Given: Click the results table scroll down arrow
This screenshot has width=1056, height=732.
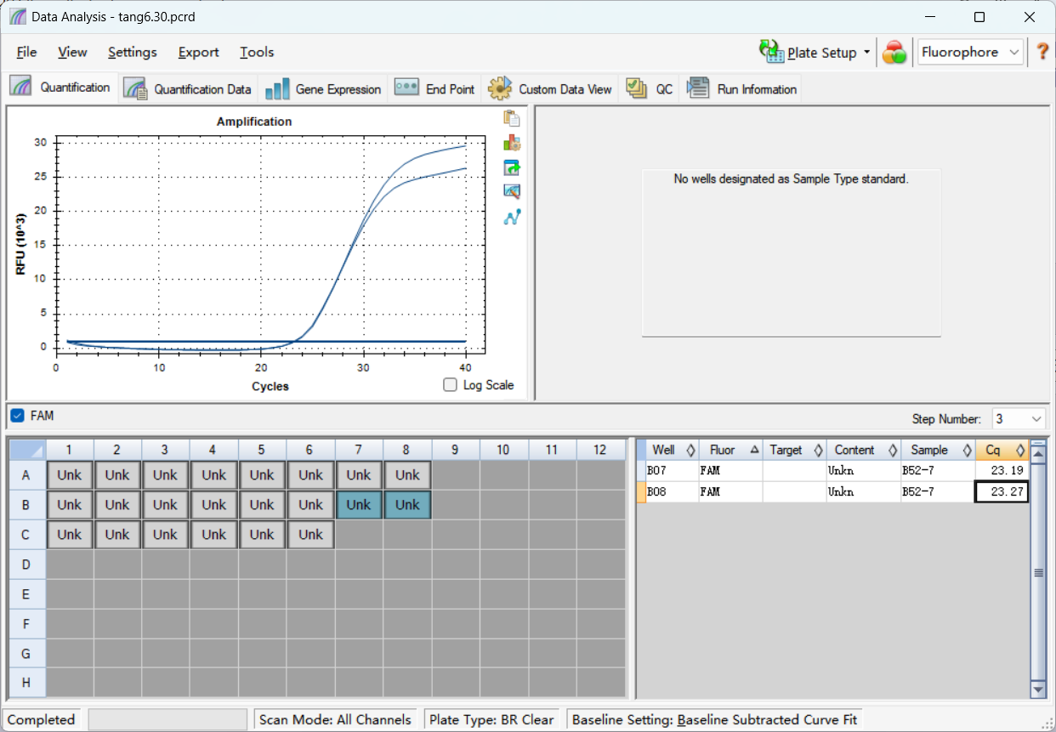Looking at the screenshot, I should pyautogui.click(x=1038, y=689).
